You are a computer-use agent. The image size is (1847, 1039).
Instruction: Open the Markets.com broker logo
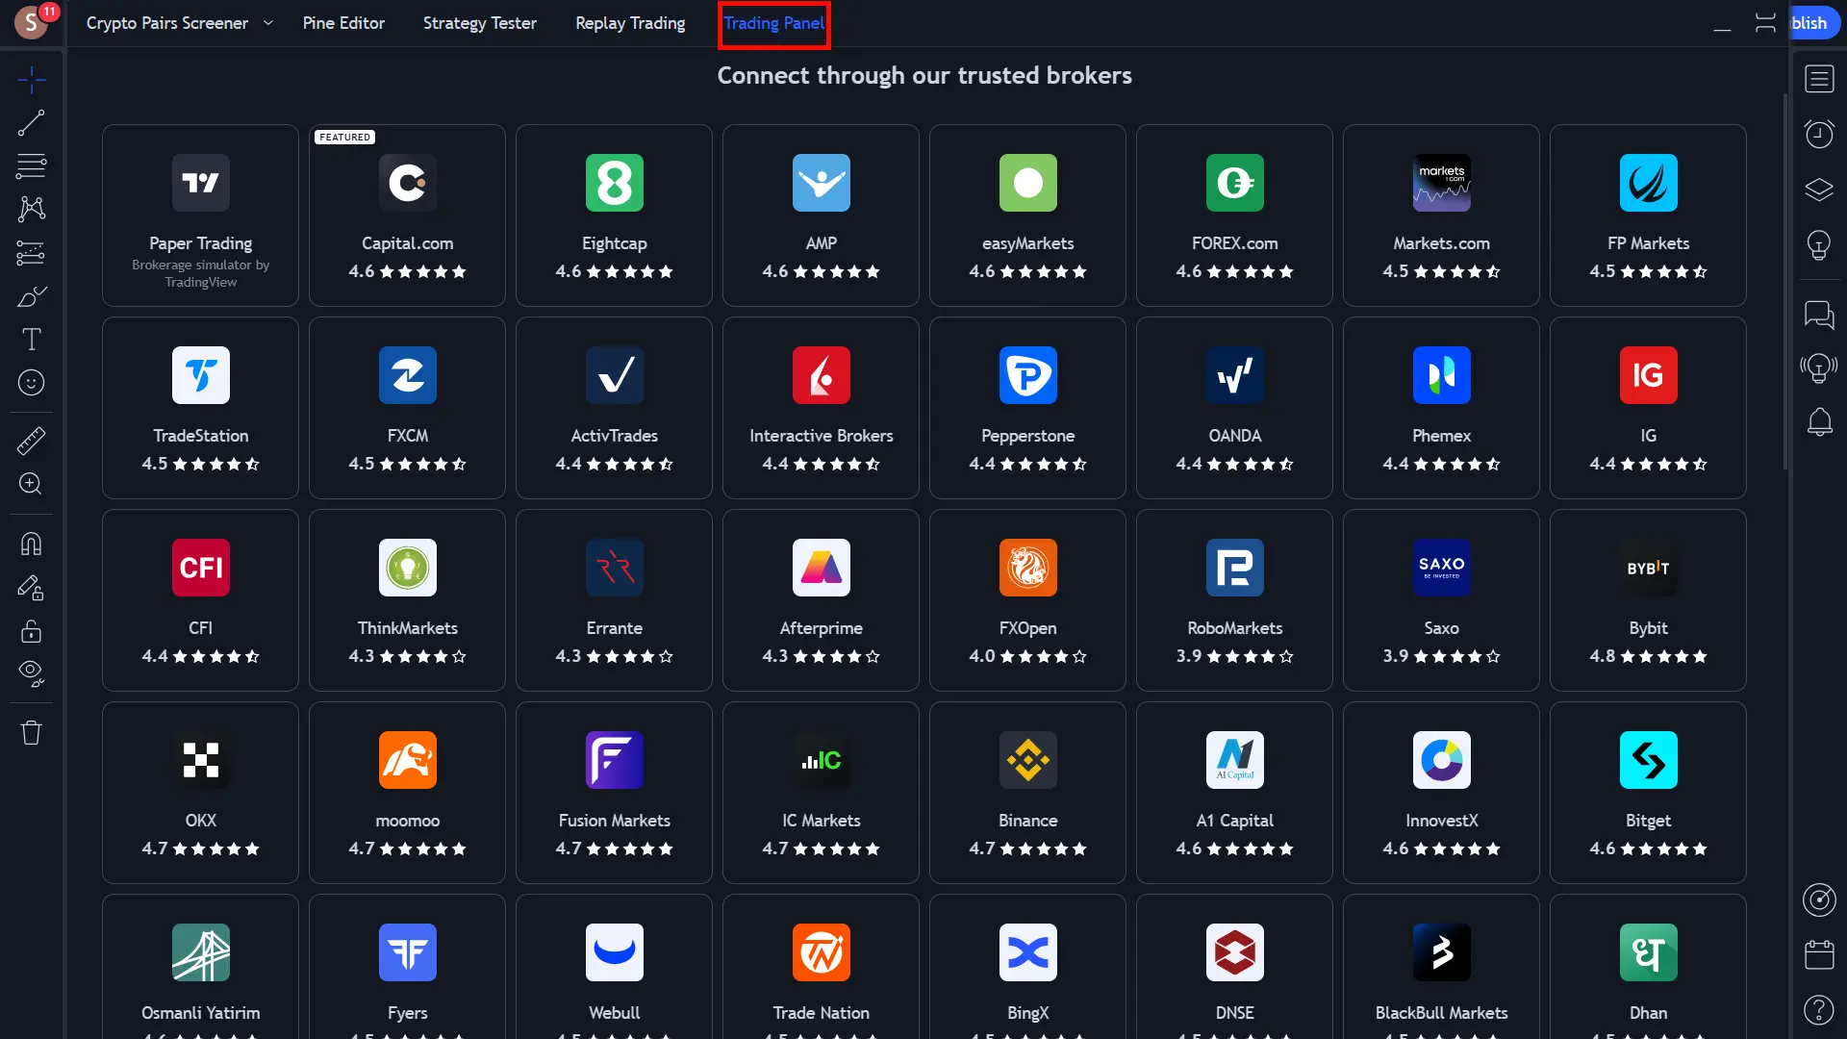(1441, 183)
